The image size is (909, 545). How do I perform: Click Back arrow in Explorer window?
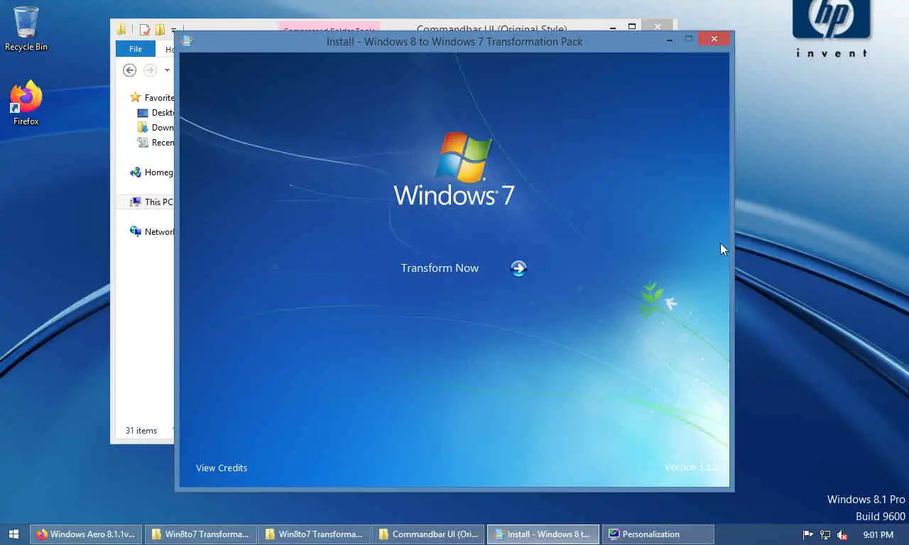129,70
